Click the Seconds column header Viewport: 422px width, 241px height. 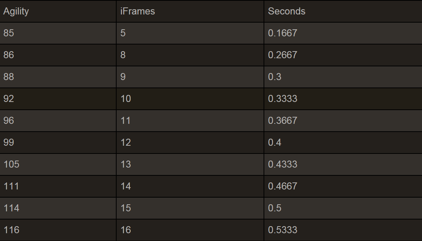coord(287,11)
